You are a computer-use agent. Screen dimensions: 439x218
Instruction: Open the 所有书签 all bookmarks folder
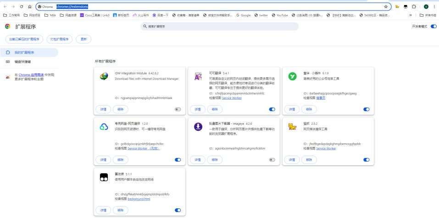click(x=428, y=15)
